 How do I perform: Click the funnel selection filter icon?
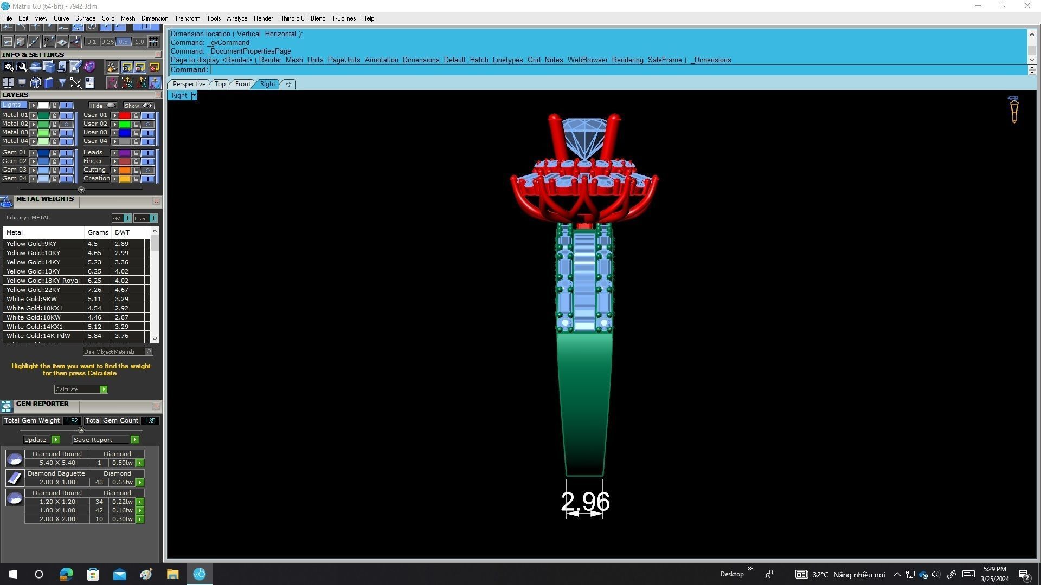62,83
